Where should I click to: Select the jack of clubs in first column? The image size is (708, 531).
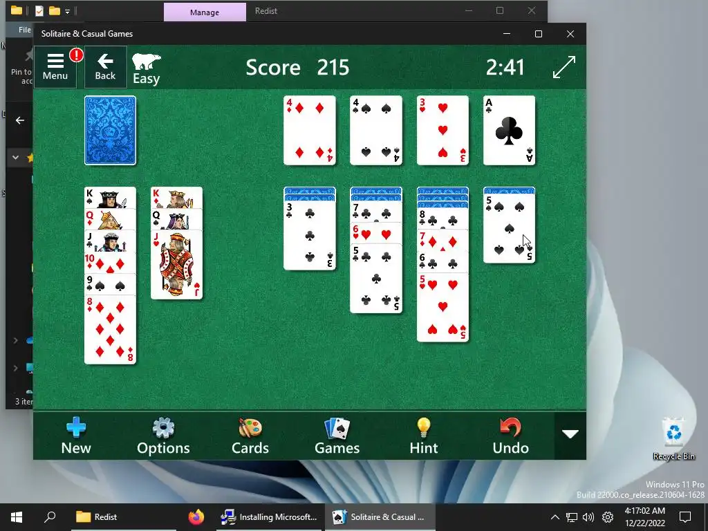(110, 241)
